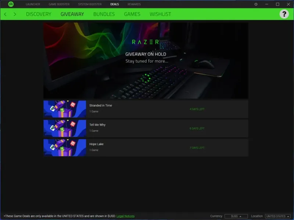Open the Bundles section
Image resolution: width=294 pixels, height=220 pixels.
pyautogui.click(x=104, y=14)
